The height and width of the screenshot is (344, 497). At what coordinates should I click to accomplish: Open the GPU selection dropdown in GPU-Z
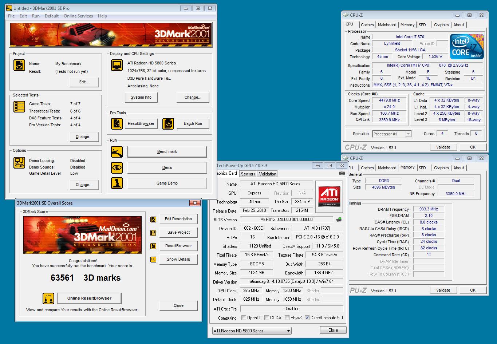pyautogui.click(x=252, y=331)
